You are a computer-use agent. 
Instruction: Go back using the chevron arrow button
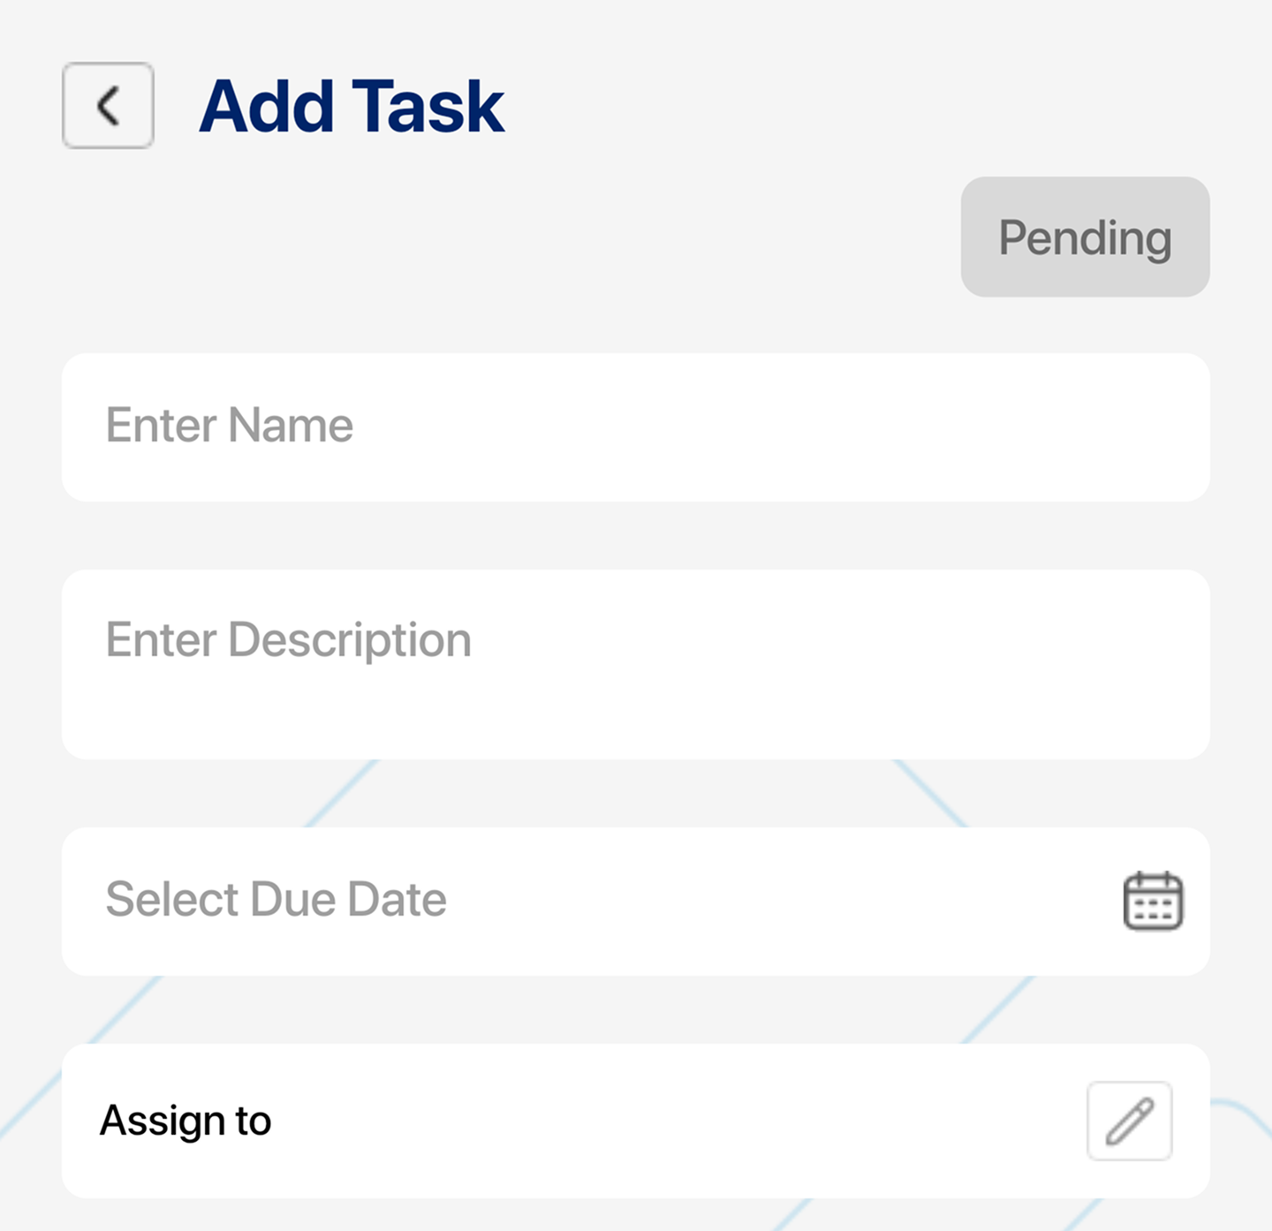pos(108,105)
